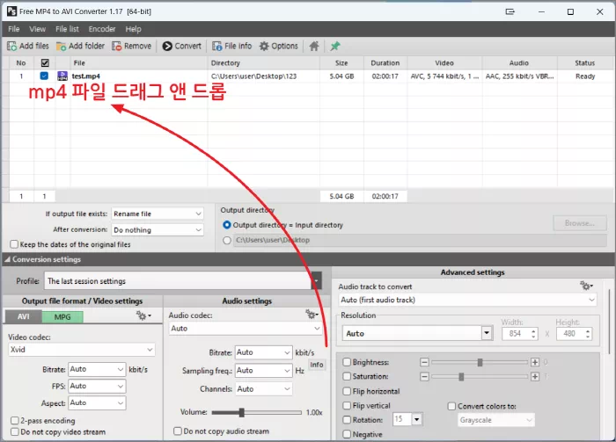616x442 pixels.
Task: Enable the Rotation checkbox
Action: tap(347, 420)
